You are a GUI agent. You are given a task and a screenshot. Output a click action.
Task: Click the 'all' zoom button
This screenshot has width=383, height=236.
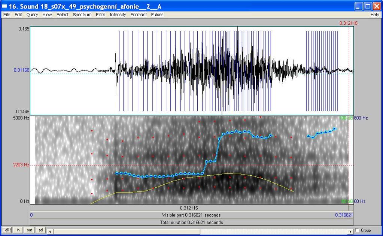coord(7,230)
